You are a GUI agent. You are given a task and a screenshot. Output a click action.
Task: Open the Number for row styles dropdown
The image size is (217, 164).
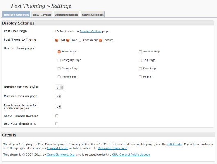(59, 87)
